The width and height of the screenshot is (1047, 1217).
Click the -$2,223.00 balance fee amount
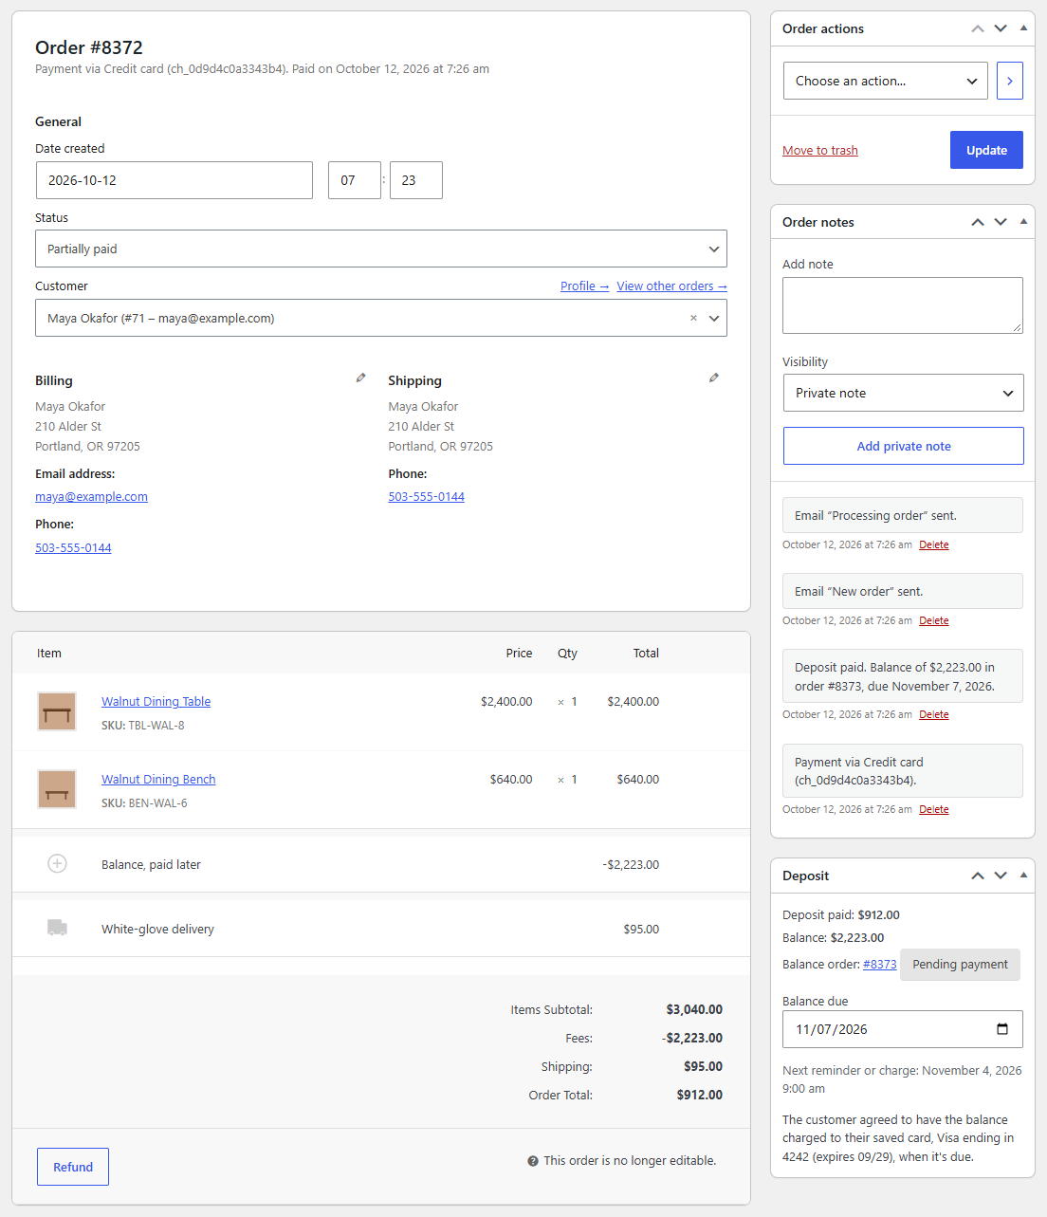tap(631, 865)
